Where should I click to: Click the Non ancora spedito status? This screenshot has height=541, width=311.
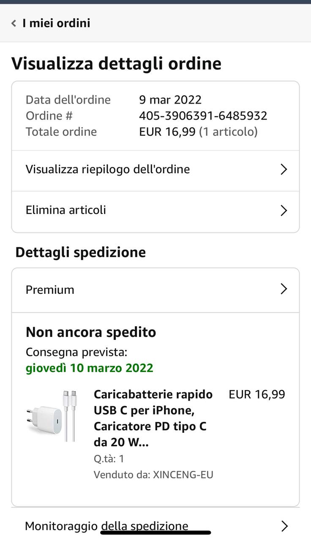tap(91, 332)
